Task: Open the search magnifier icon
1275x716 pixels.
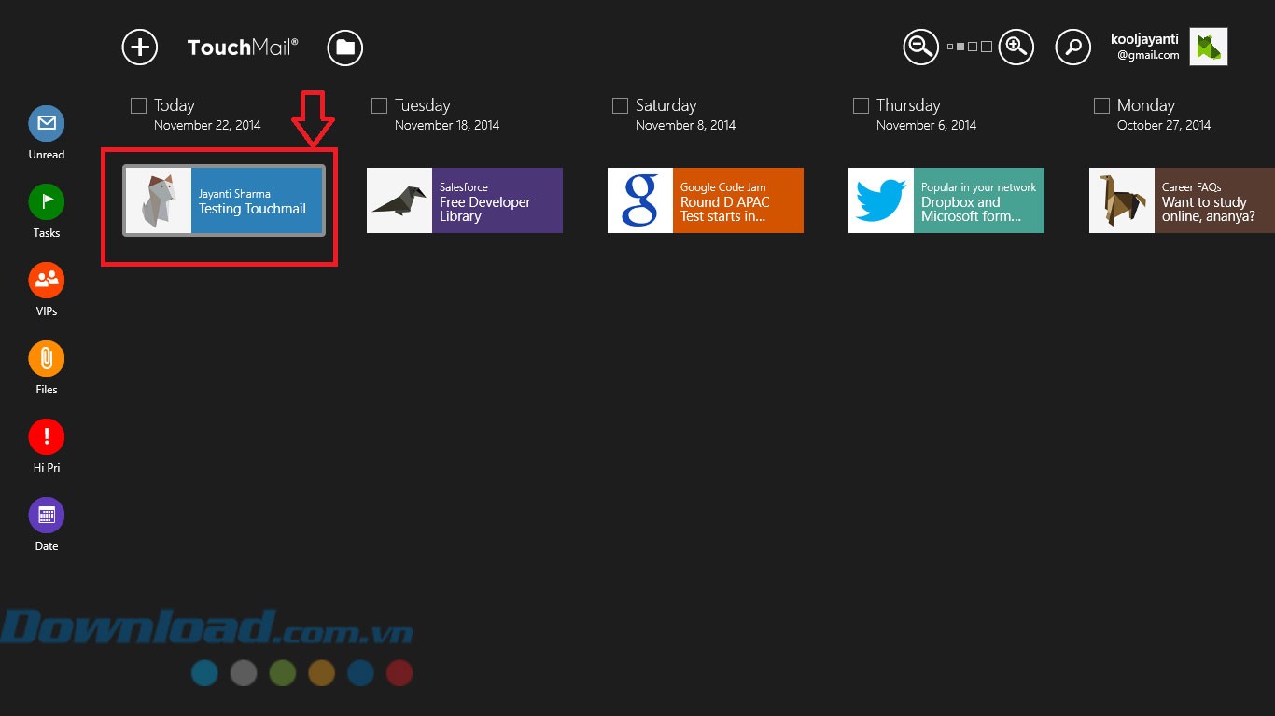Action: coord(1073,47)
